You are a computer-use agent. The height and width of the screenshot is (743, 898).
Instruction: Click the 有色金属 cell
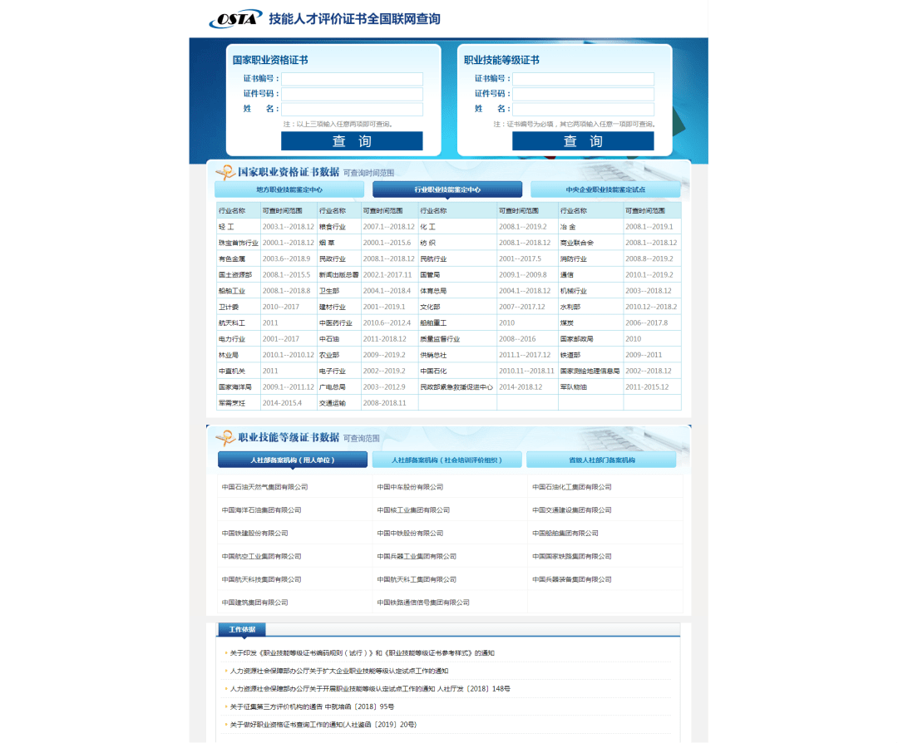click(239, 258)
